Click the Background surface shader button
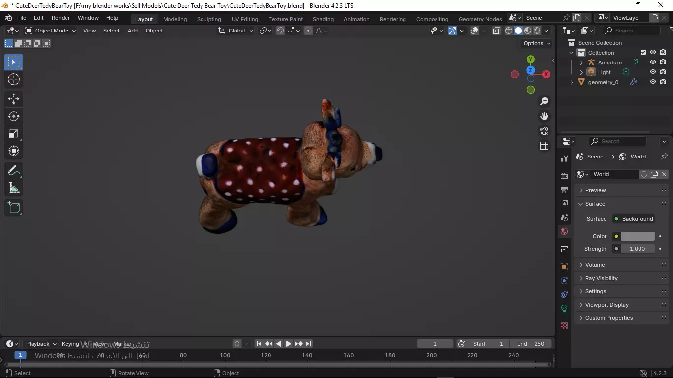Screen dimensions: 673x378 click(634, 219)
